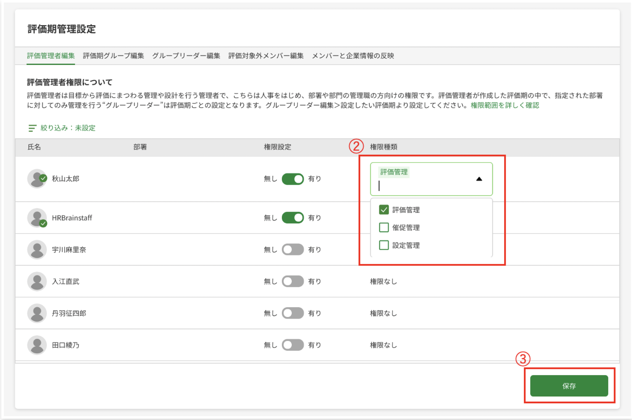Click the green 保存 button

(x=569, y=386)
